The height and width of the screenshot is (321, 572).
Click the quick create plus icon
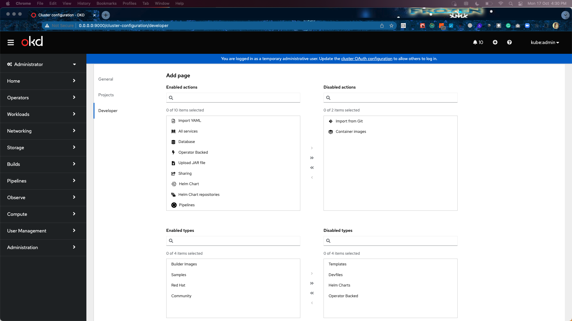pyautogui.click(x=495, y=43)
